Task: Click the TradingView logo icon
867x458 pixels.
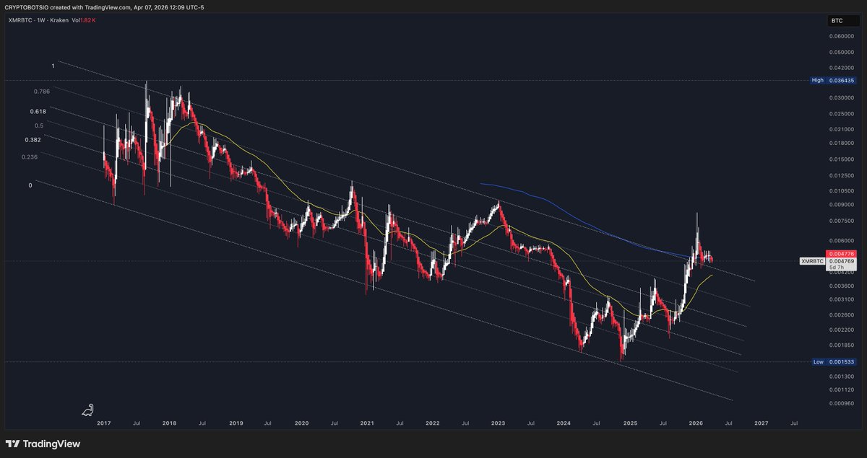Action: [13, 444]
